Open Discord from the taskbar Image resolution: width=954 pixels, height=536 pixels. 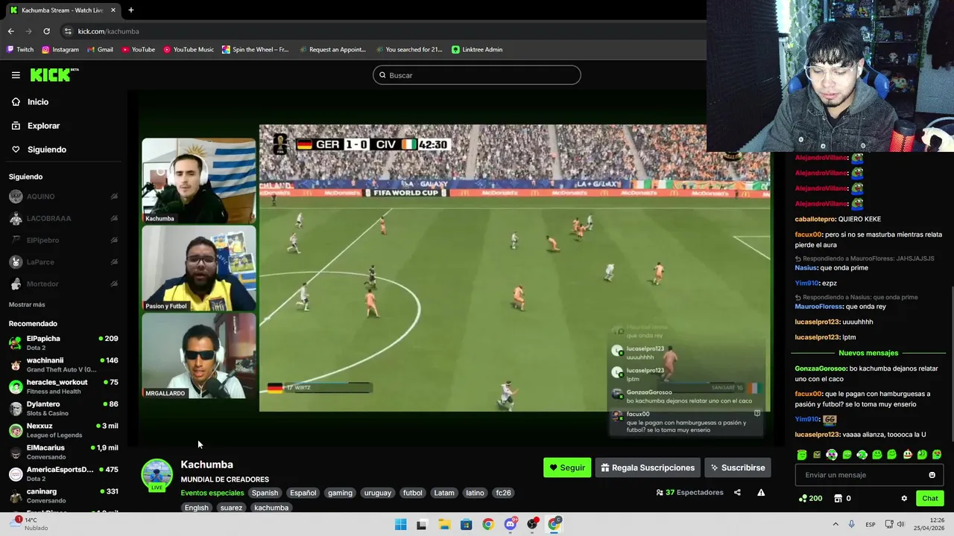click(x=510, y=524)
